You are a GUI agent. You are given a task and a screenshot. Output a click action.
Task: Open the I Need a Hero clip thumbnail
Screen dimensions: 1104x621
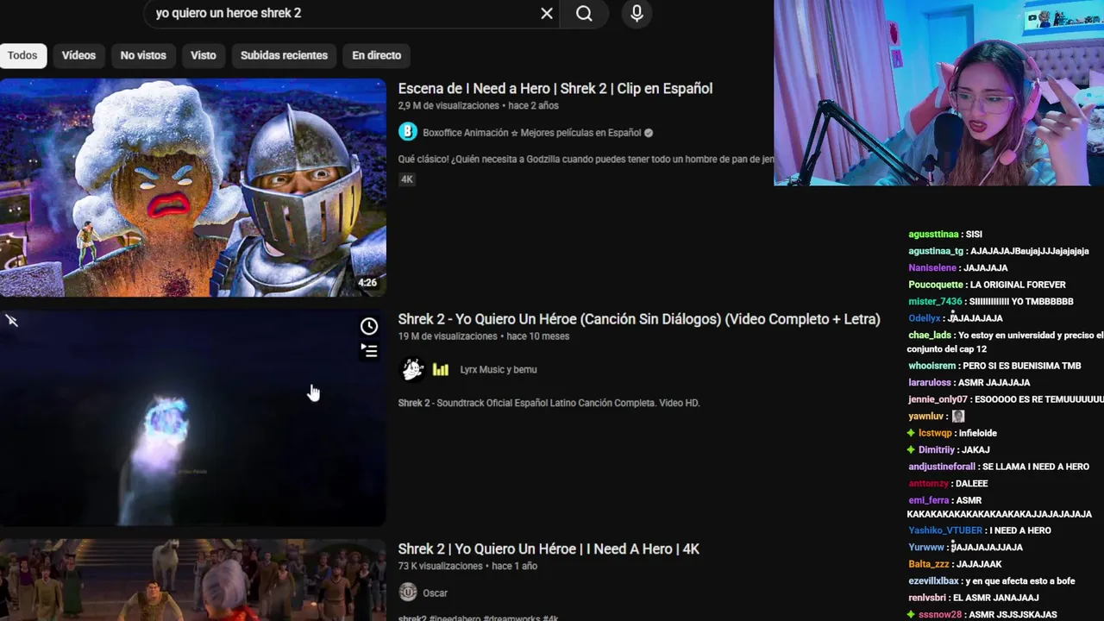tap(193, 187)
